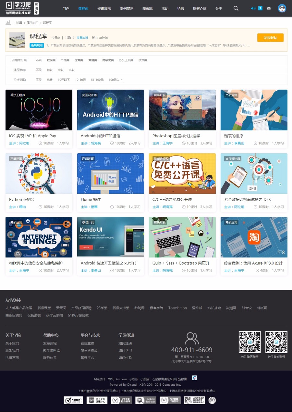Viewport: 292px width, 412px height.
Task: Click the search magnifier icon in header
Action: [x=236, y=8]
